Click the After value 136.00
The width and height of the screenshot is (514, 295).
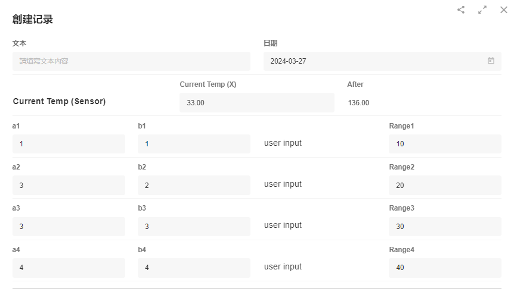point(359,103)
